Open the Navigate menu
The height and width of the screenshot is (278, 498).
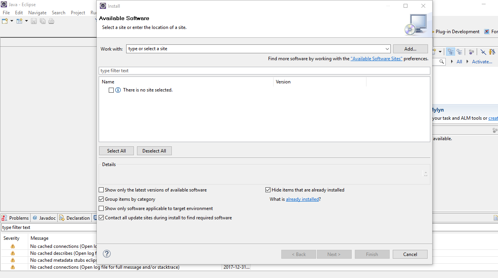37,13
